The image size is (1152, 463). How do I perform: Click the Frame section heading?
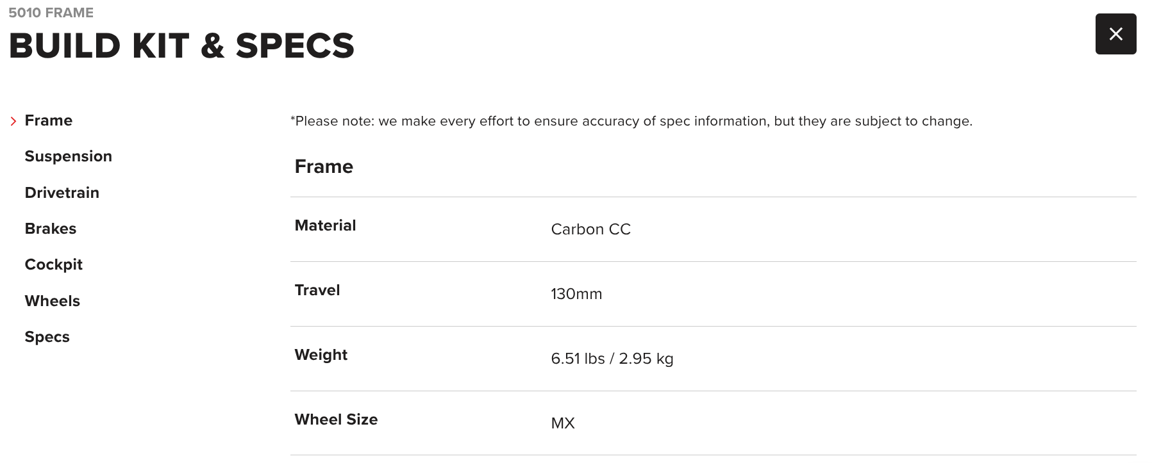(324, 167)
